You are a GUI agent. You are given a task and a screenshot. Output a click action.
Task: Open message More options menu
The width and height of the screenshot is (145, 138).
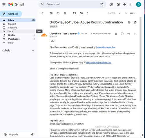pos(135,34)
